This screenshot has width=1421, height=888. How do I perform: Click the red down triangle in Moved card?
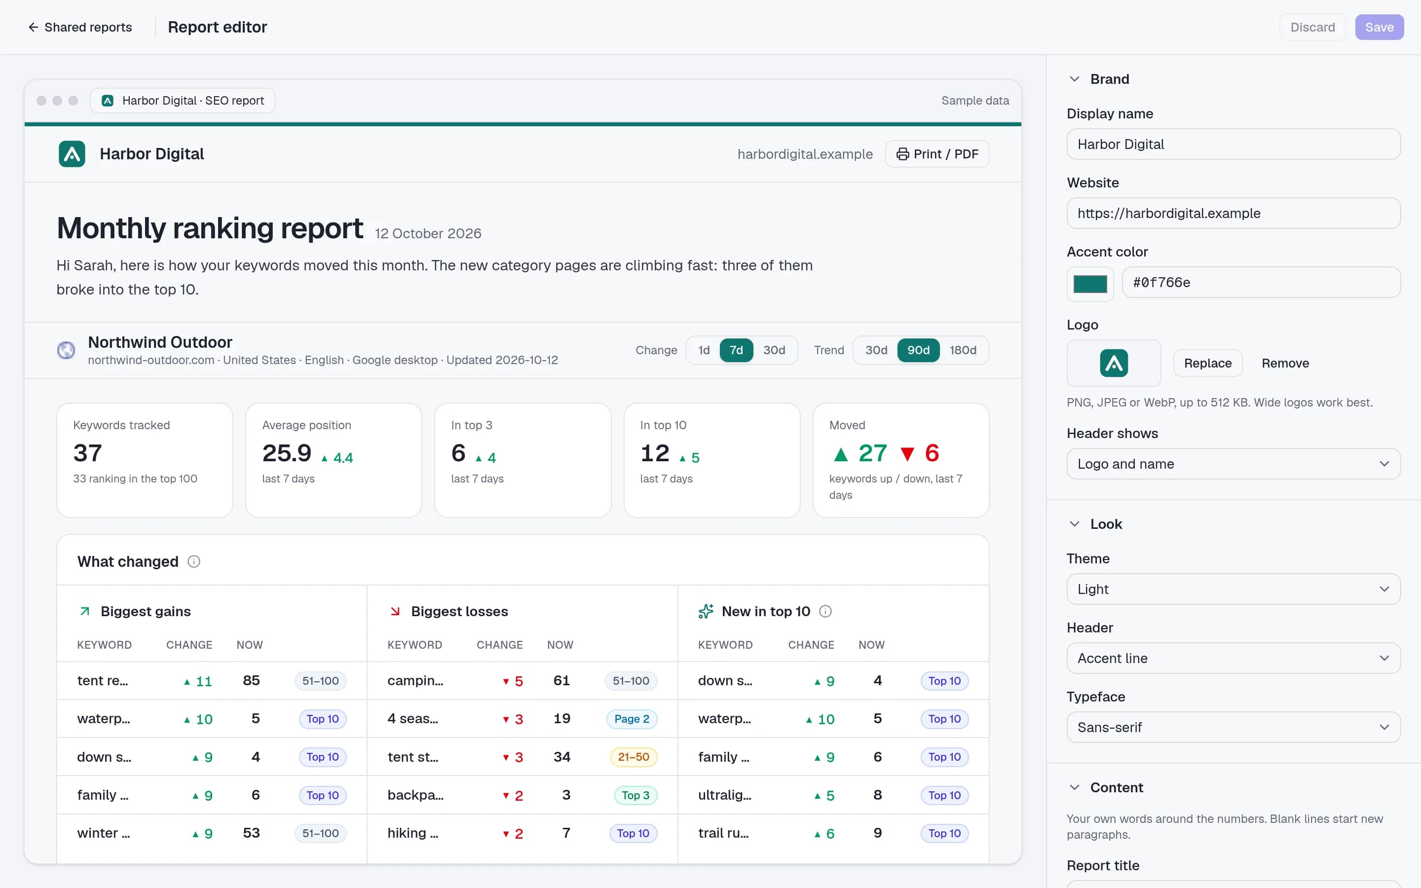(x=907, y=454)
